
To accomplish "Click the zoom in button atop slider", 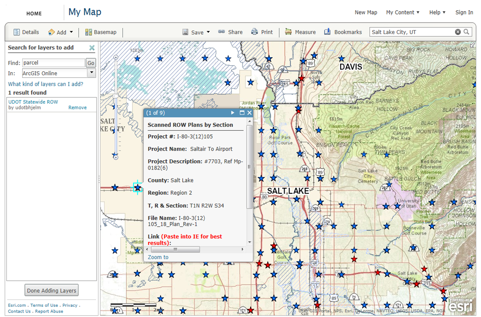I will pos(116,57).
